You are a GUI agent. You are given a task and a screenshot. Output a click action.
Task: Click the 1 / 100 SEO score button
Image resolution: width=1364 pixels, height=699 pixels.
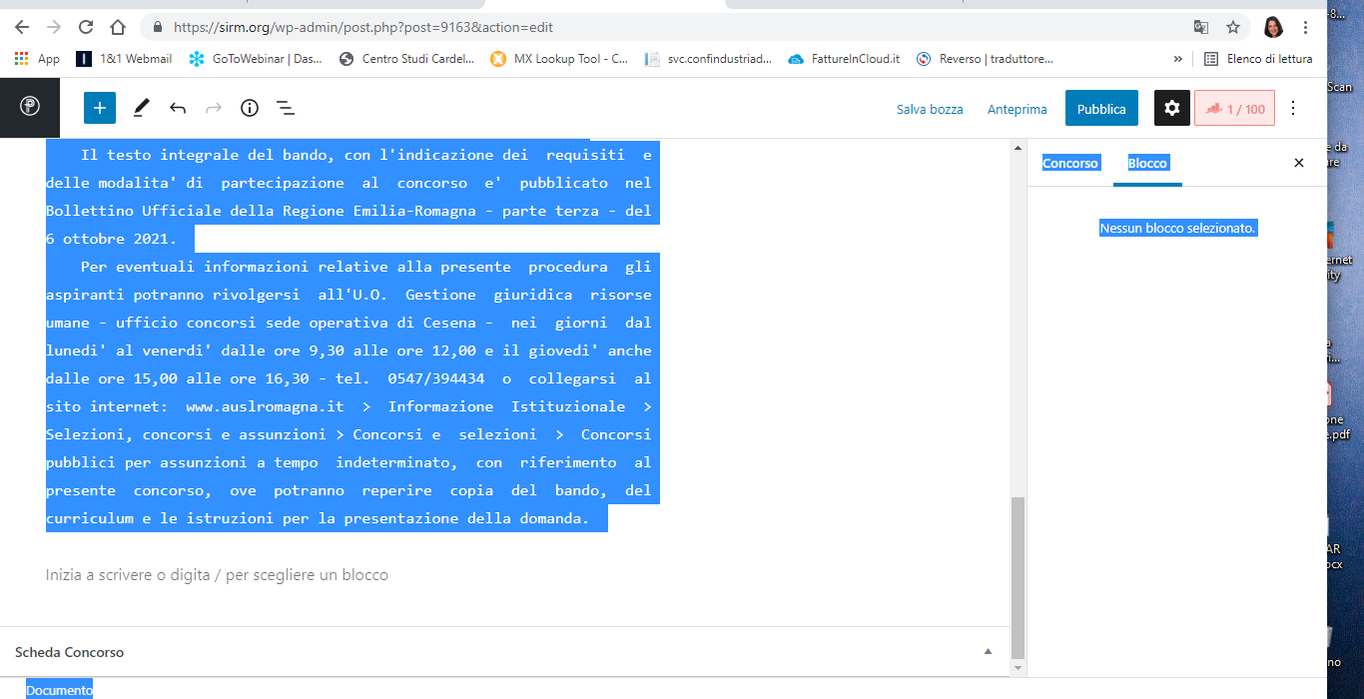pyautogui.click(x=1234, y=109)
